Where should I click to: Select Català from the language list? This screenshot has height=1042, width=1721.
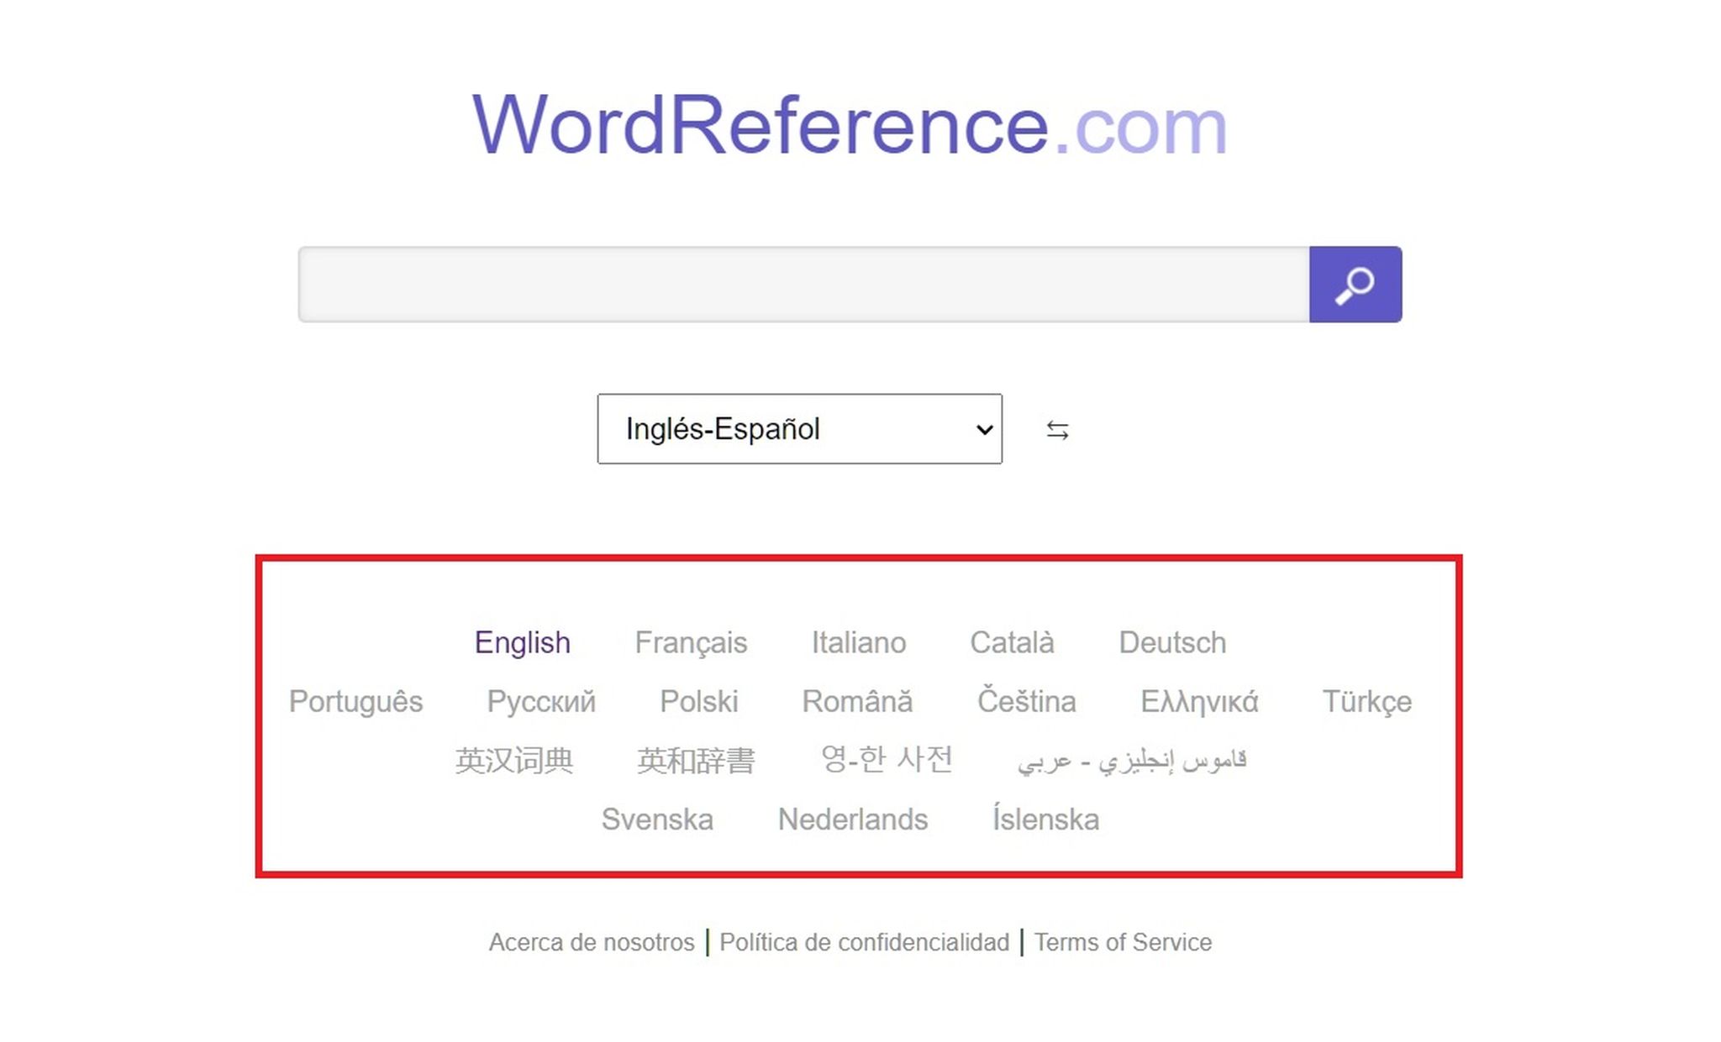[1013, 641]
